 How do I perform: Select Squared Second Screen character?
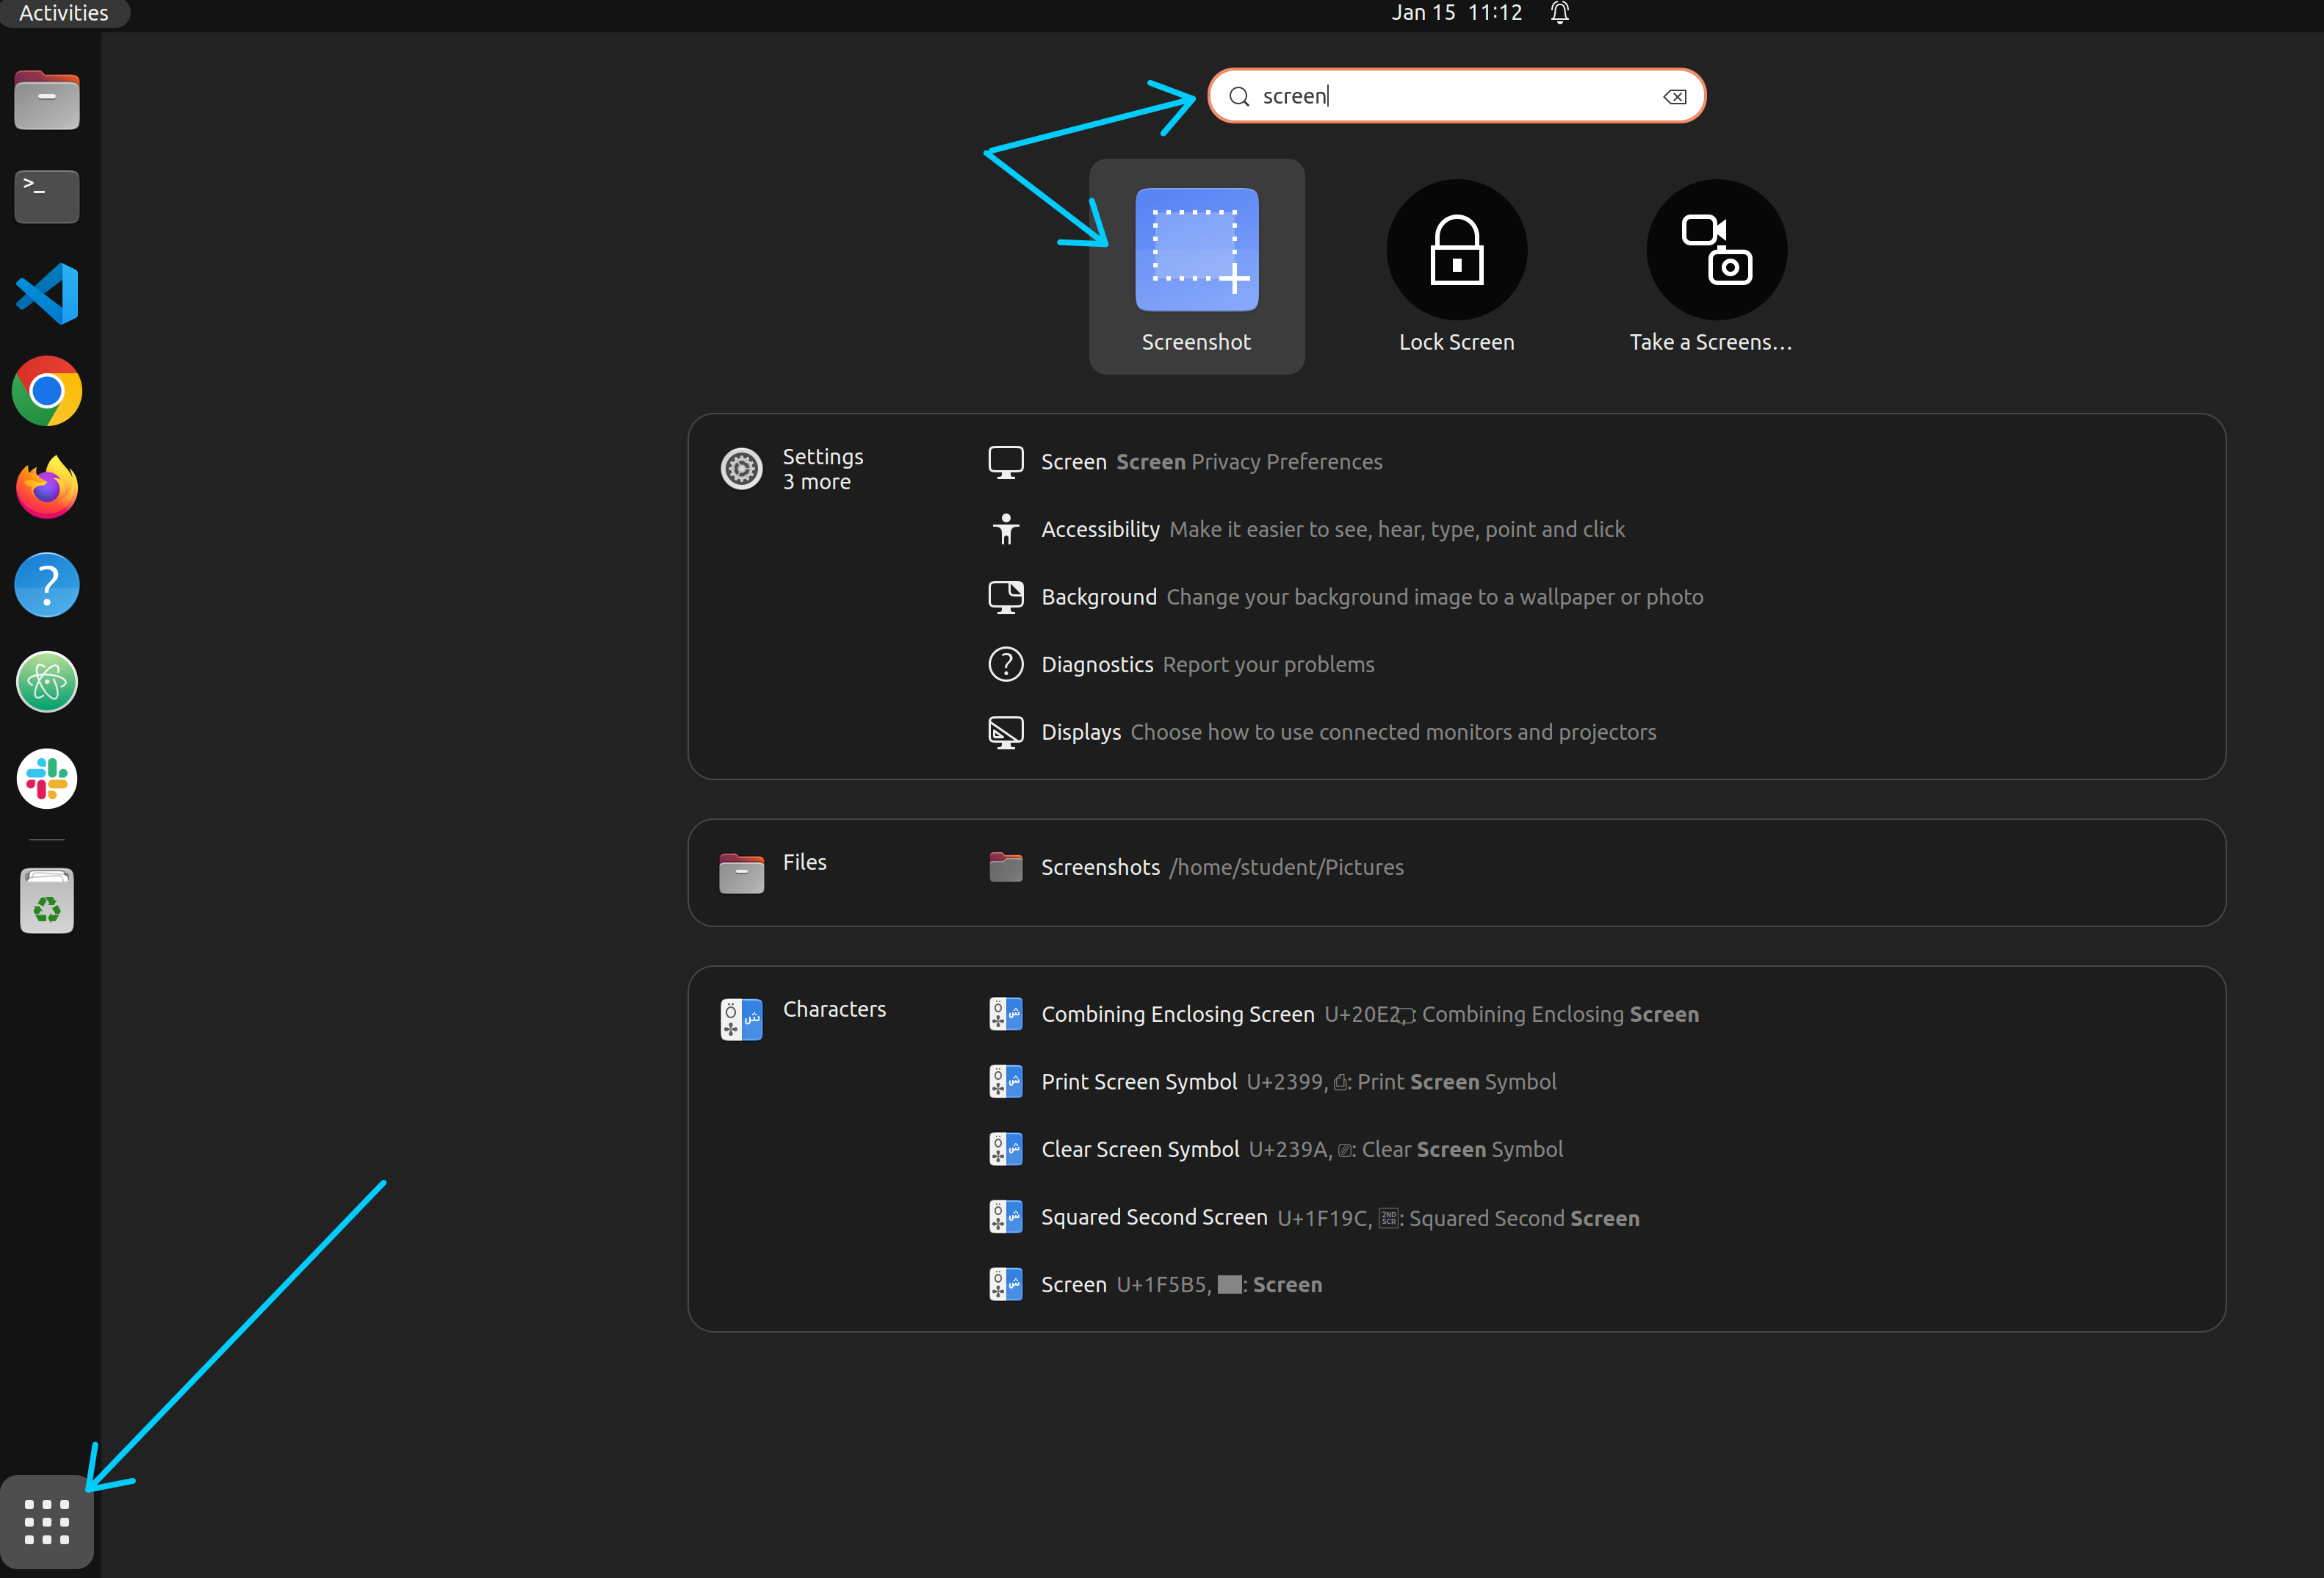tap(1314, 1217)
